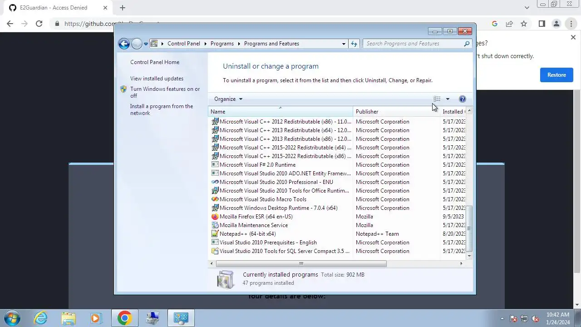This screenshot has height=327, width=581.
Task: Click share page icon in Chrome address bar
Action: (x=509, y=24)
